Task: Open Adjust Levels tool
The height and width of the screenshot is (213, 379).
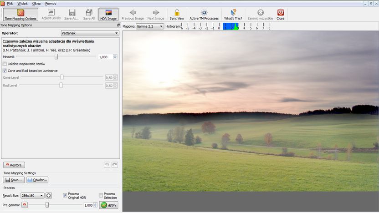Action: (x=51, y=14)
